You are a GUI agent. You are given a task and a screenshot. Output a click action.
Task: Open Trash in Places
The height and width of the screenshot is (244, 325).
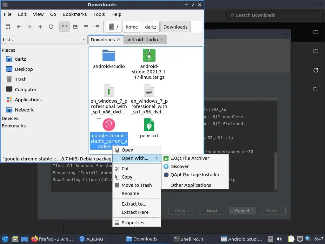(x=21, y=79)
